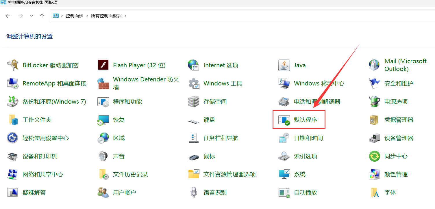The height and width of the screenshot is (209, 435).
Task: Open the Flash Player (32 位) icon
Action: (x=103, y=65)
